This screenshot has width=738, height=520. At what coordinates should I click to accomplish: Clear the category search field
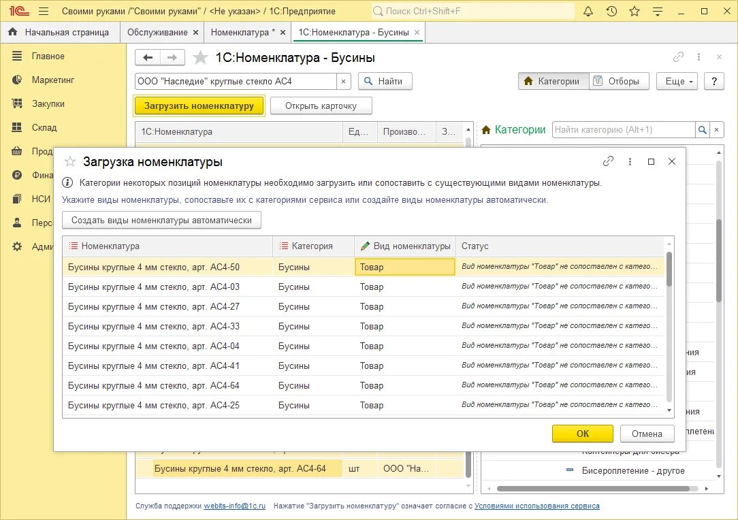tap(717, 130)
